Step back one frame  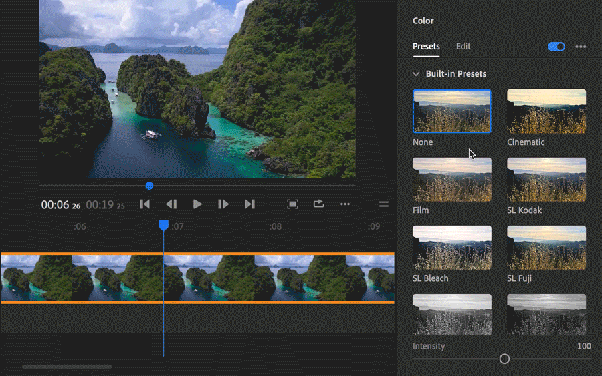click(x=171, y=204)
